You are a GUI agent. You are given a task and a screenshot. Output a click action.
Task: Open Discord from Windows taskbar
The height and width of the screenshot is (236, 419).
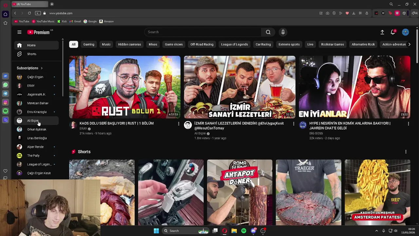click(x=253, y=231)
